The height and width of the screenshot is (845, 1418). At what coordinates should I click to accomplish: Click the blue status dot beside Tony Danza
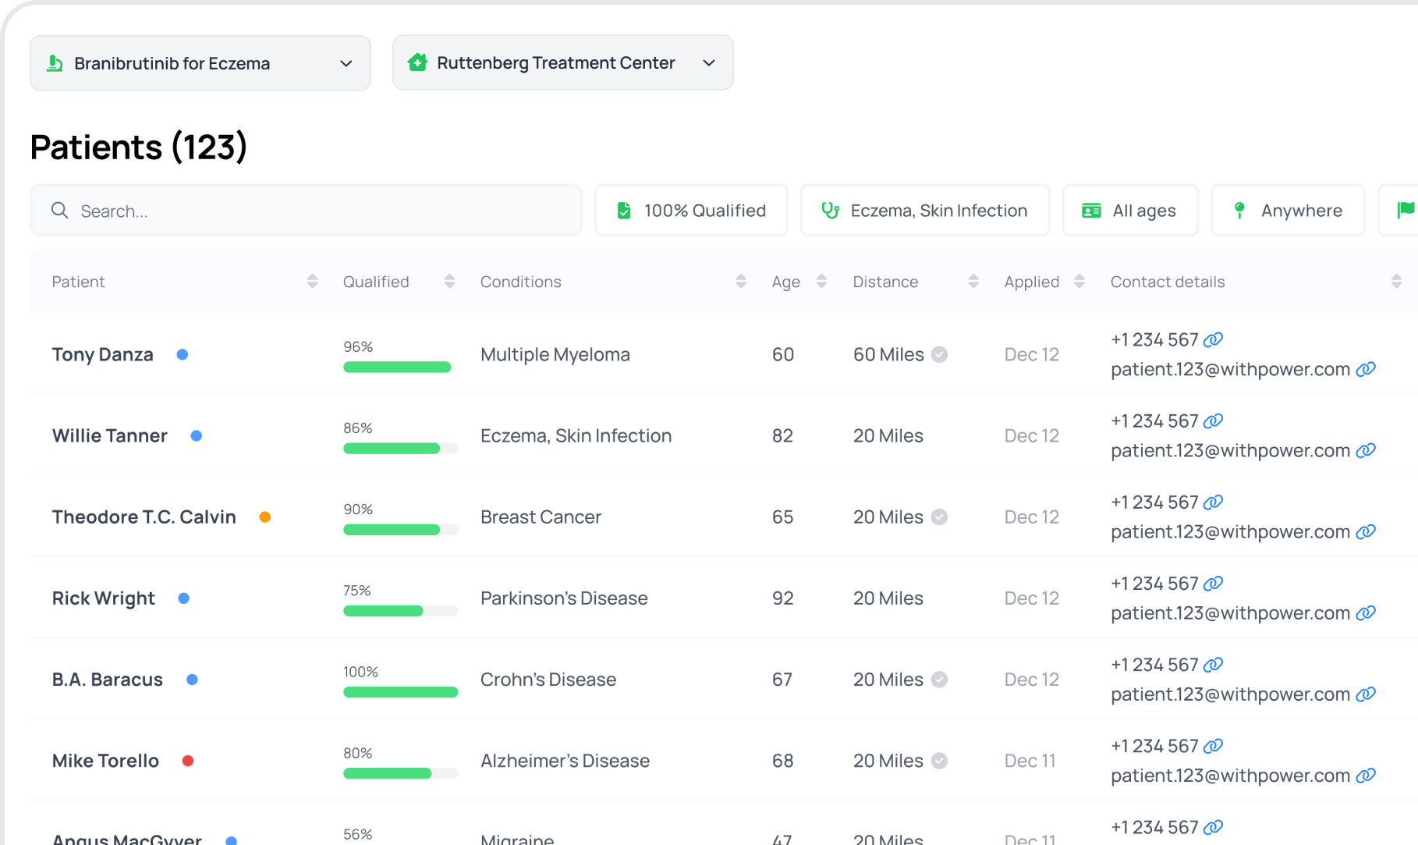coord(183,354)
